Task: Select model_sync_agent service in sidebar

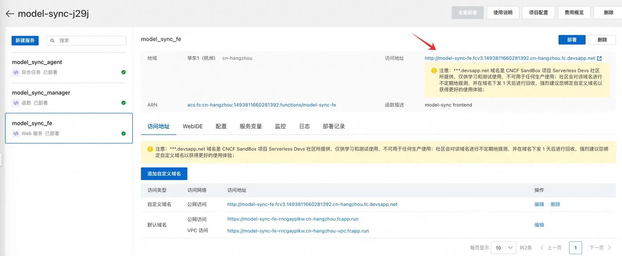Action: click(x=69, y=67)
